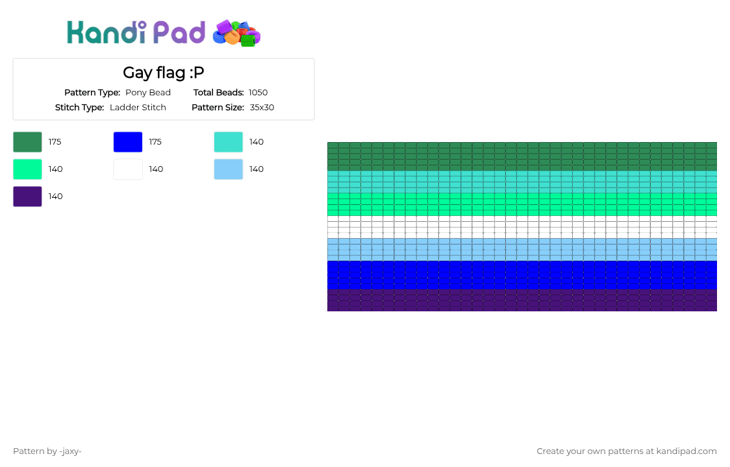This screenshot has height=467, width=730.
Task: Click the Kandi Pad logo text
Action: pyautogui.click(x=136, y=32)
